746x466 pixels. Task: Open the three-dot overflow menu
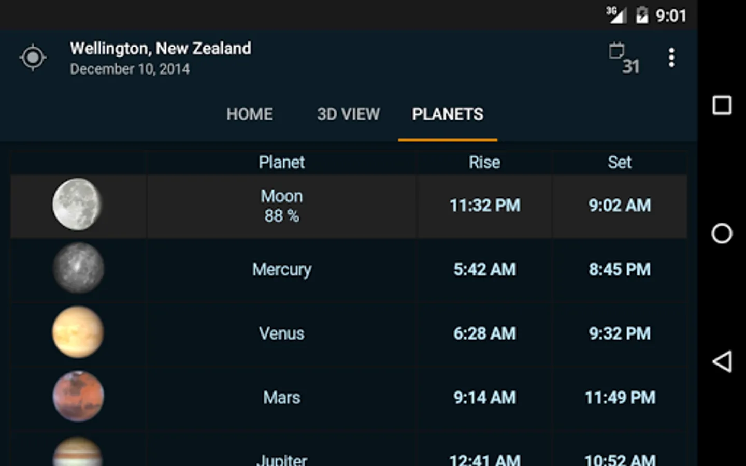tap(671, 58)
